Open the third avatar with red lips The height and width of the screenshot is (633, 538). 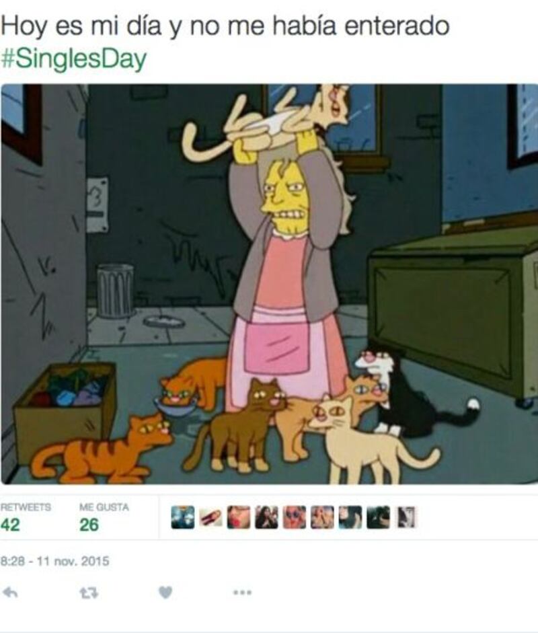click(x=239, y=517)
